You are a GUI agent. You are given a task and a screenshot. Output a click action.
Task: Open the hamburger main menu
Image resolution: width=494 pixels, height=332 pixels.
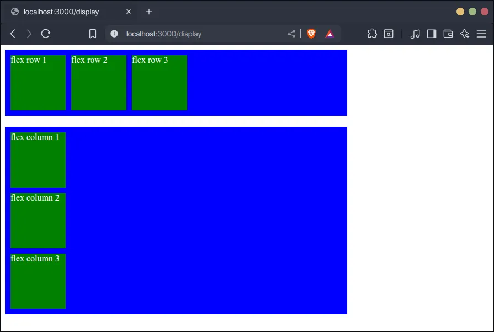[x=481, y=34]
